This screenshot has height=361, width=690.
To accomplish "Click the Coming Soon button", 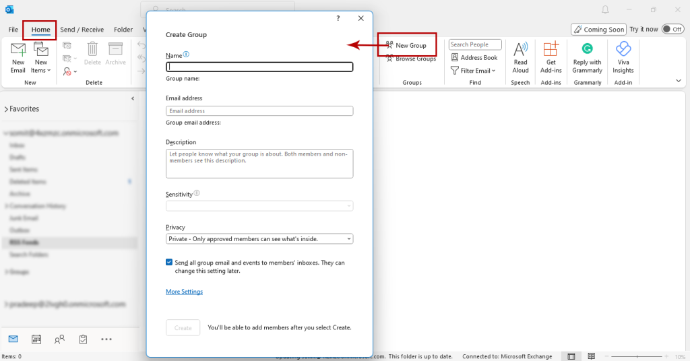I will [x=598, y=30].
